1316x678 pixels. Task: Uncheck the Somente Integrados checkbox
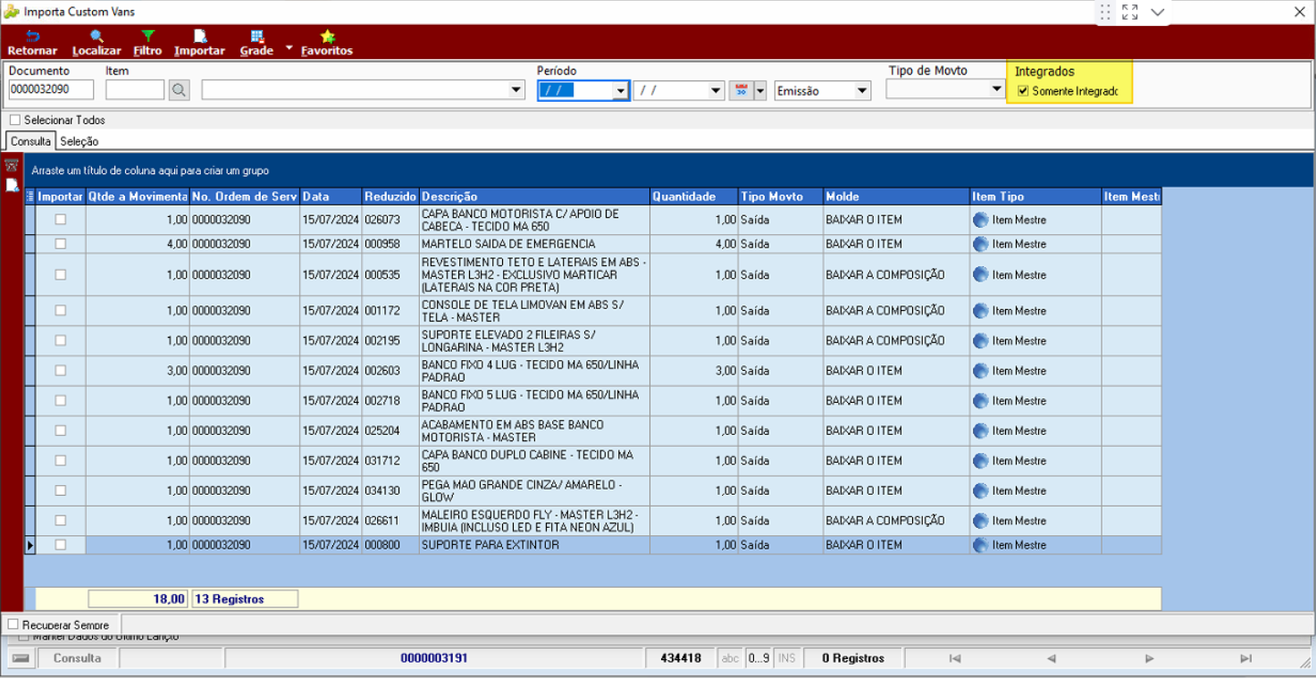coord(1023,90)
